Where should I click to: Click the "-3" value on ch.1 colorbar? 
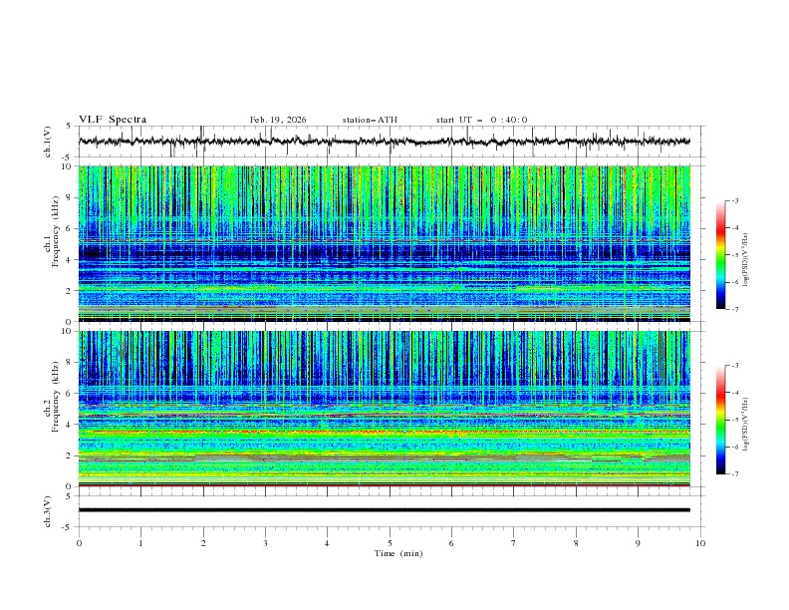(x=734, y=200)
